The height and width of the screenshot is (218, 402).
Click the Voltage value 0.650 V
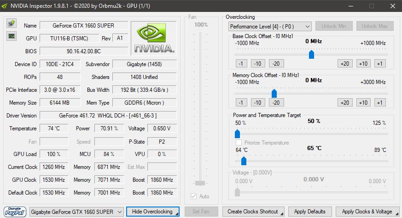[x=162, y=129]
